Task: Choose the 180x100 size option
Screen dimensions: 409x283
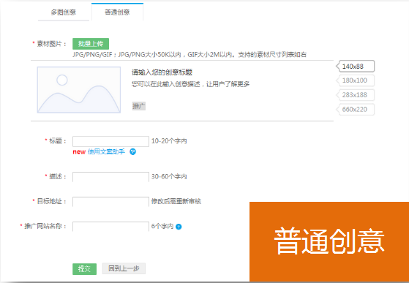Action: 356,80
